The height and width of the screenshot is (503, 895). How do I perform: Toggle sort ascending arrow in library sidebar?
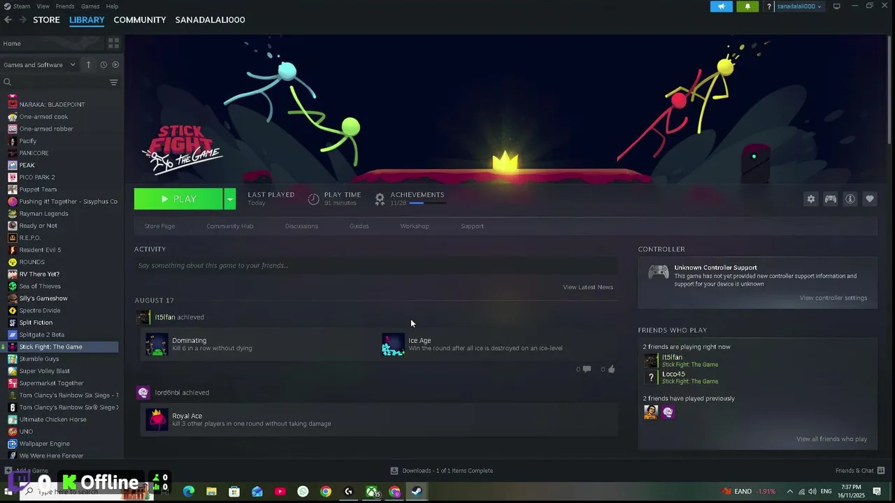point(88,65)
